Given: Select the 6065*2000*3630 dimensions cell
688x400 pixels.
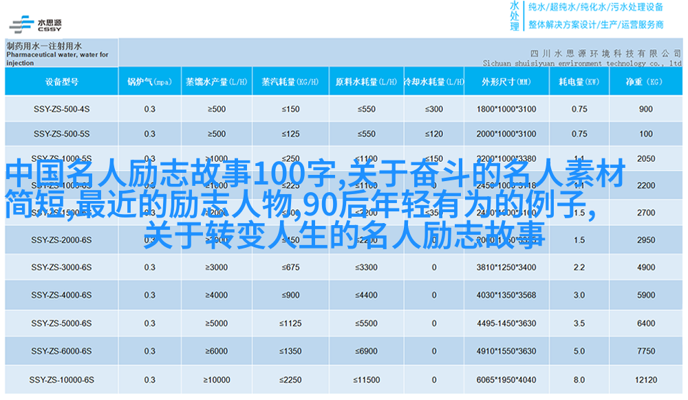Looking at the screenshot, I should pyautogui.click(x=506, y=379).
